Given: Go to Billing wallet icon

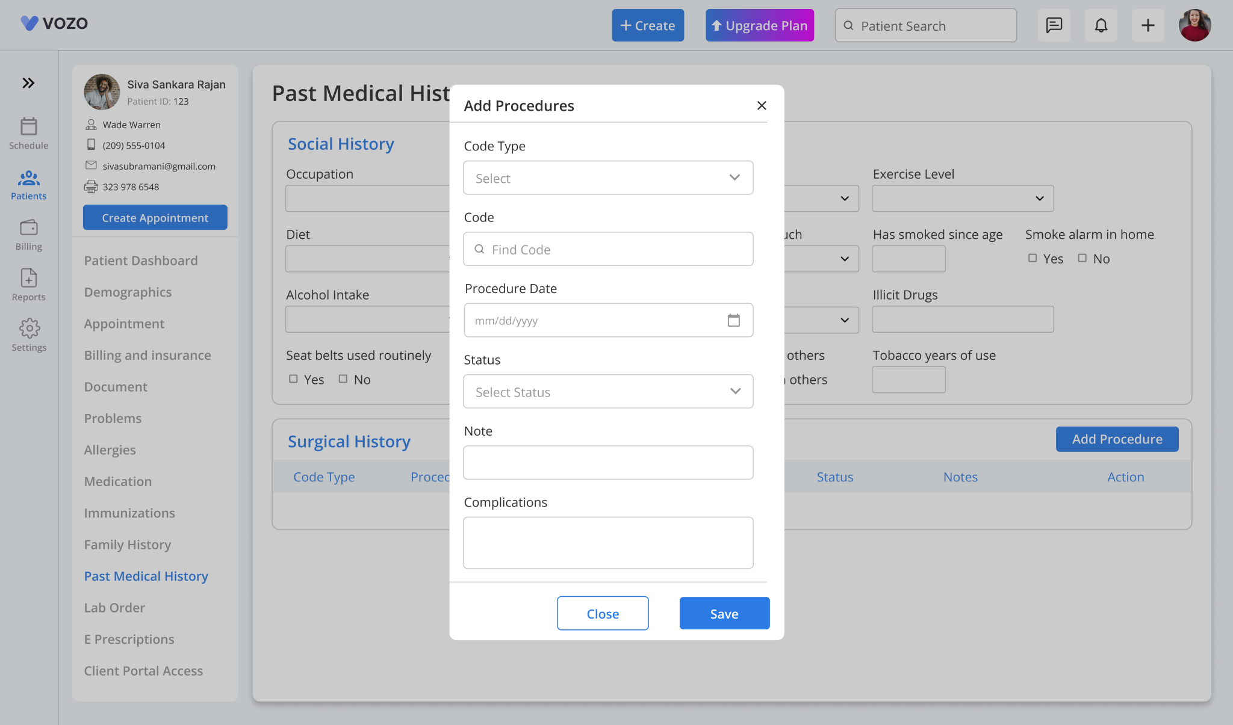Looking at the screenshot, I should pyautogui.click(x=28, y=228).
